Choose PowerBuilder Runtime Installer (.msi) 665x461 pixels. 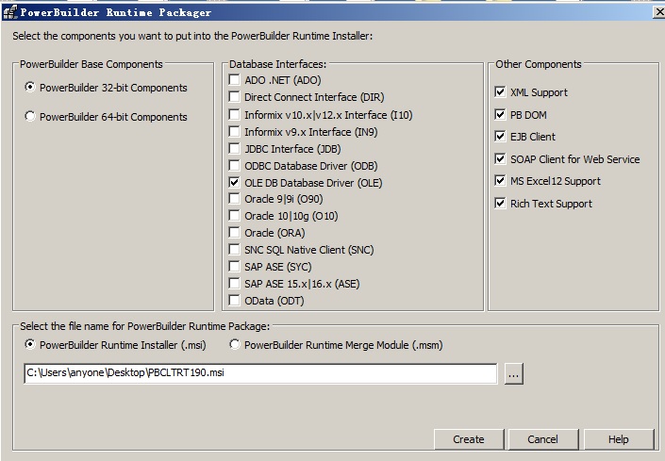[x=29, y=344]
